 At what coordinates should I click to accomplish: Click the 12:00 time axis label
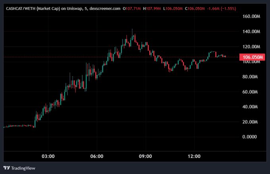[x=194, y=156]
